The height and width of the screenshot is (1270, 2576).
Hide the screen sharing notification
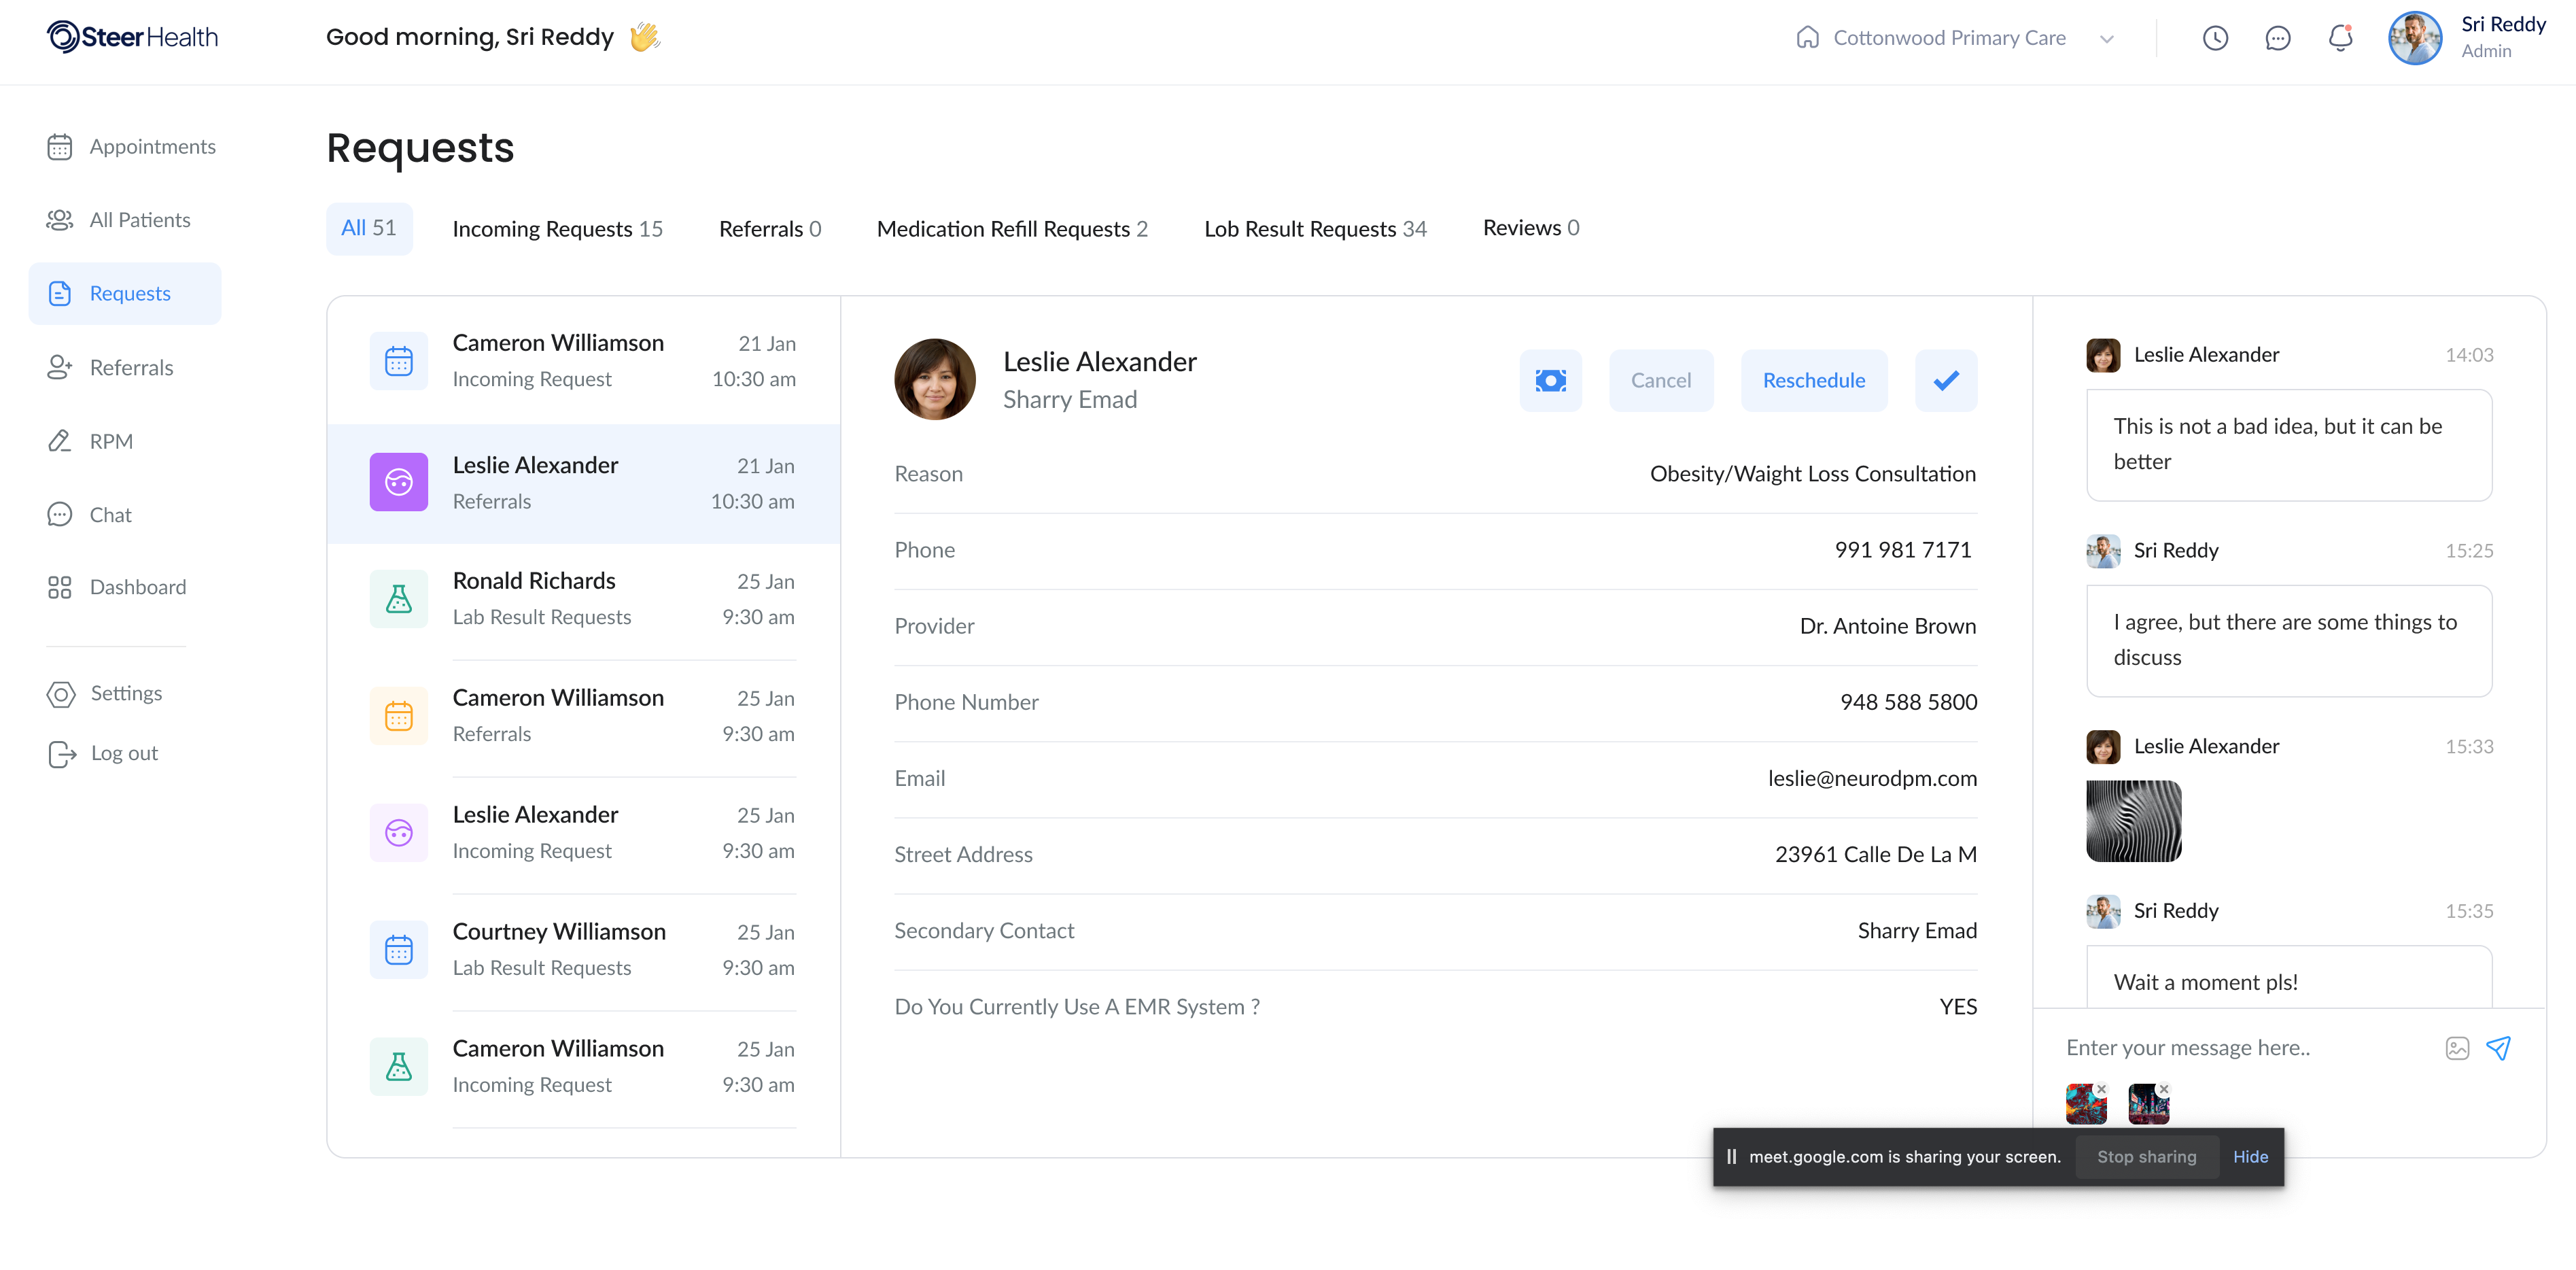click(x=2250, y=1156)
